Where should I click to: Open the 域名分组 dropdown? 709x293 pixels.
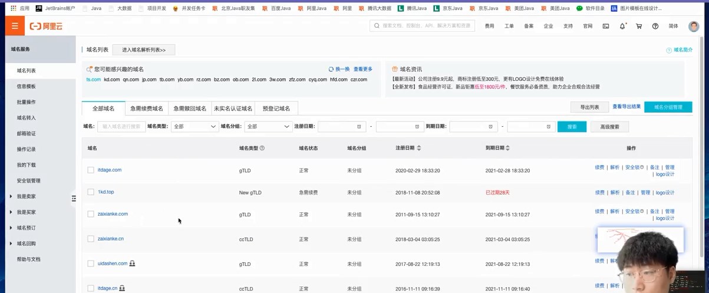point(268,127)
